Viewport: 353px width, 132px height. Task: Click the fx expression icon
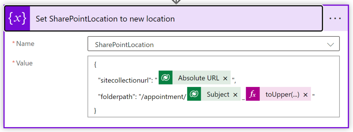253,94
